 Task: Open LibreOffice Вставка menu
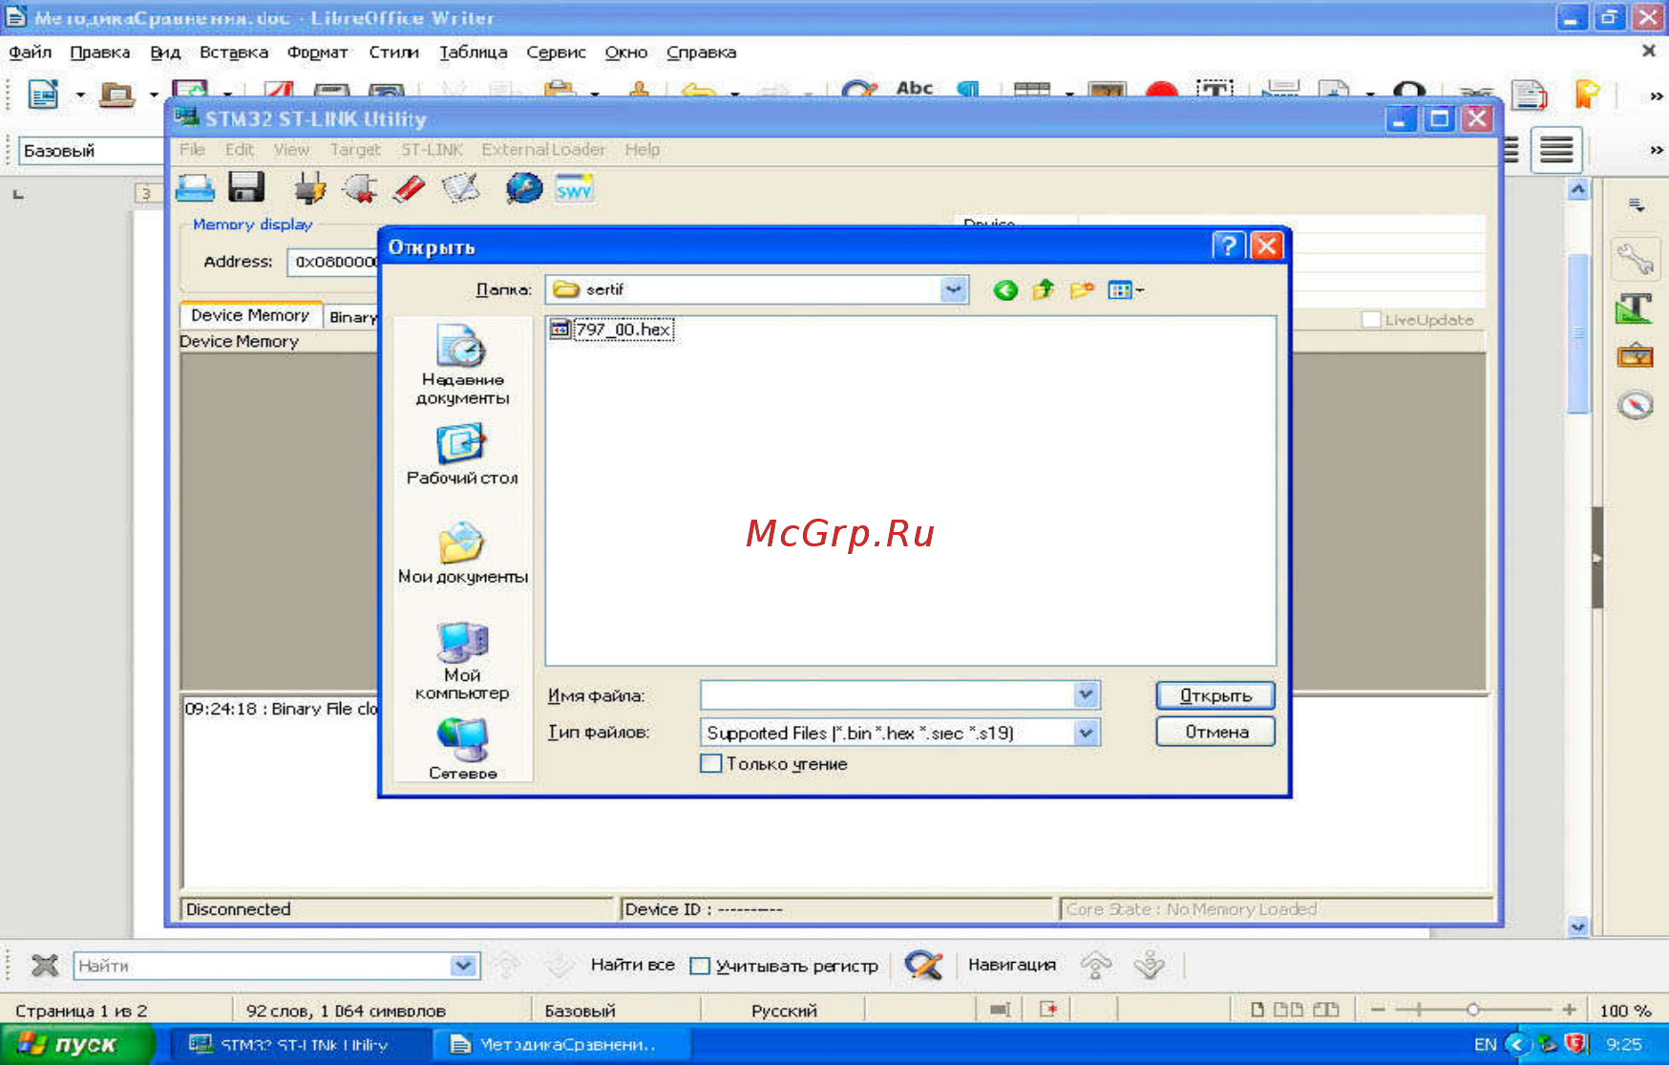click(234, 53)
